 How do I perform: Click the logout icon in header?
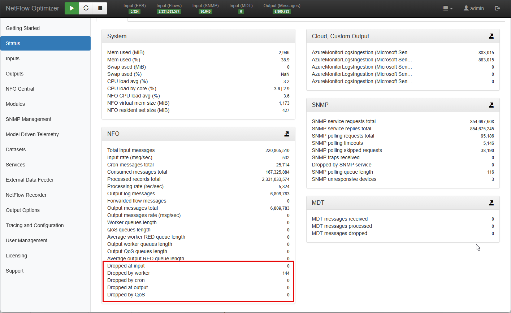pos(497,8)
